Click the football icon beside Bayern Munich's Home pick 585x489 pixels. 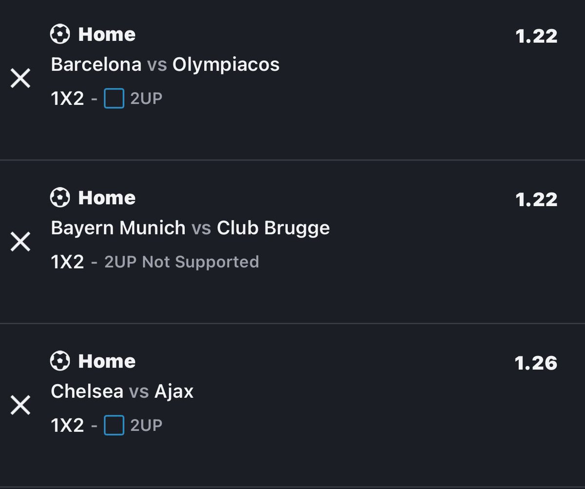(x=60, y=198)
